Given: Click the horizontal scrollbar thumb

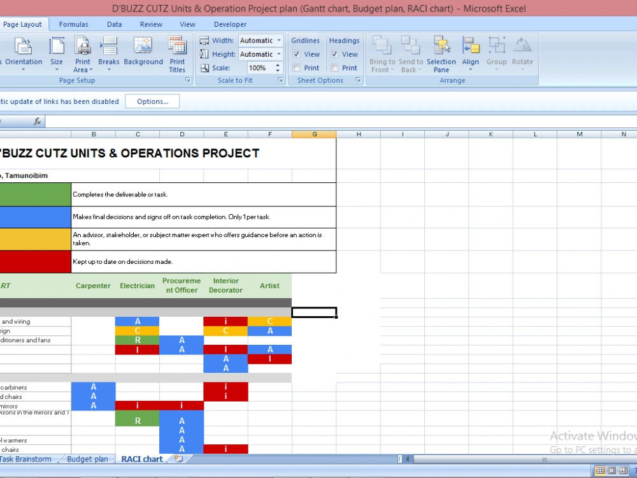Looking at the screenshot, I should click(x=544, y=460).
